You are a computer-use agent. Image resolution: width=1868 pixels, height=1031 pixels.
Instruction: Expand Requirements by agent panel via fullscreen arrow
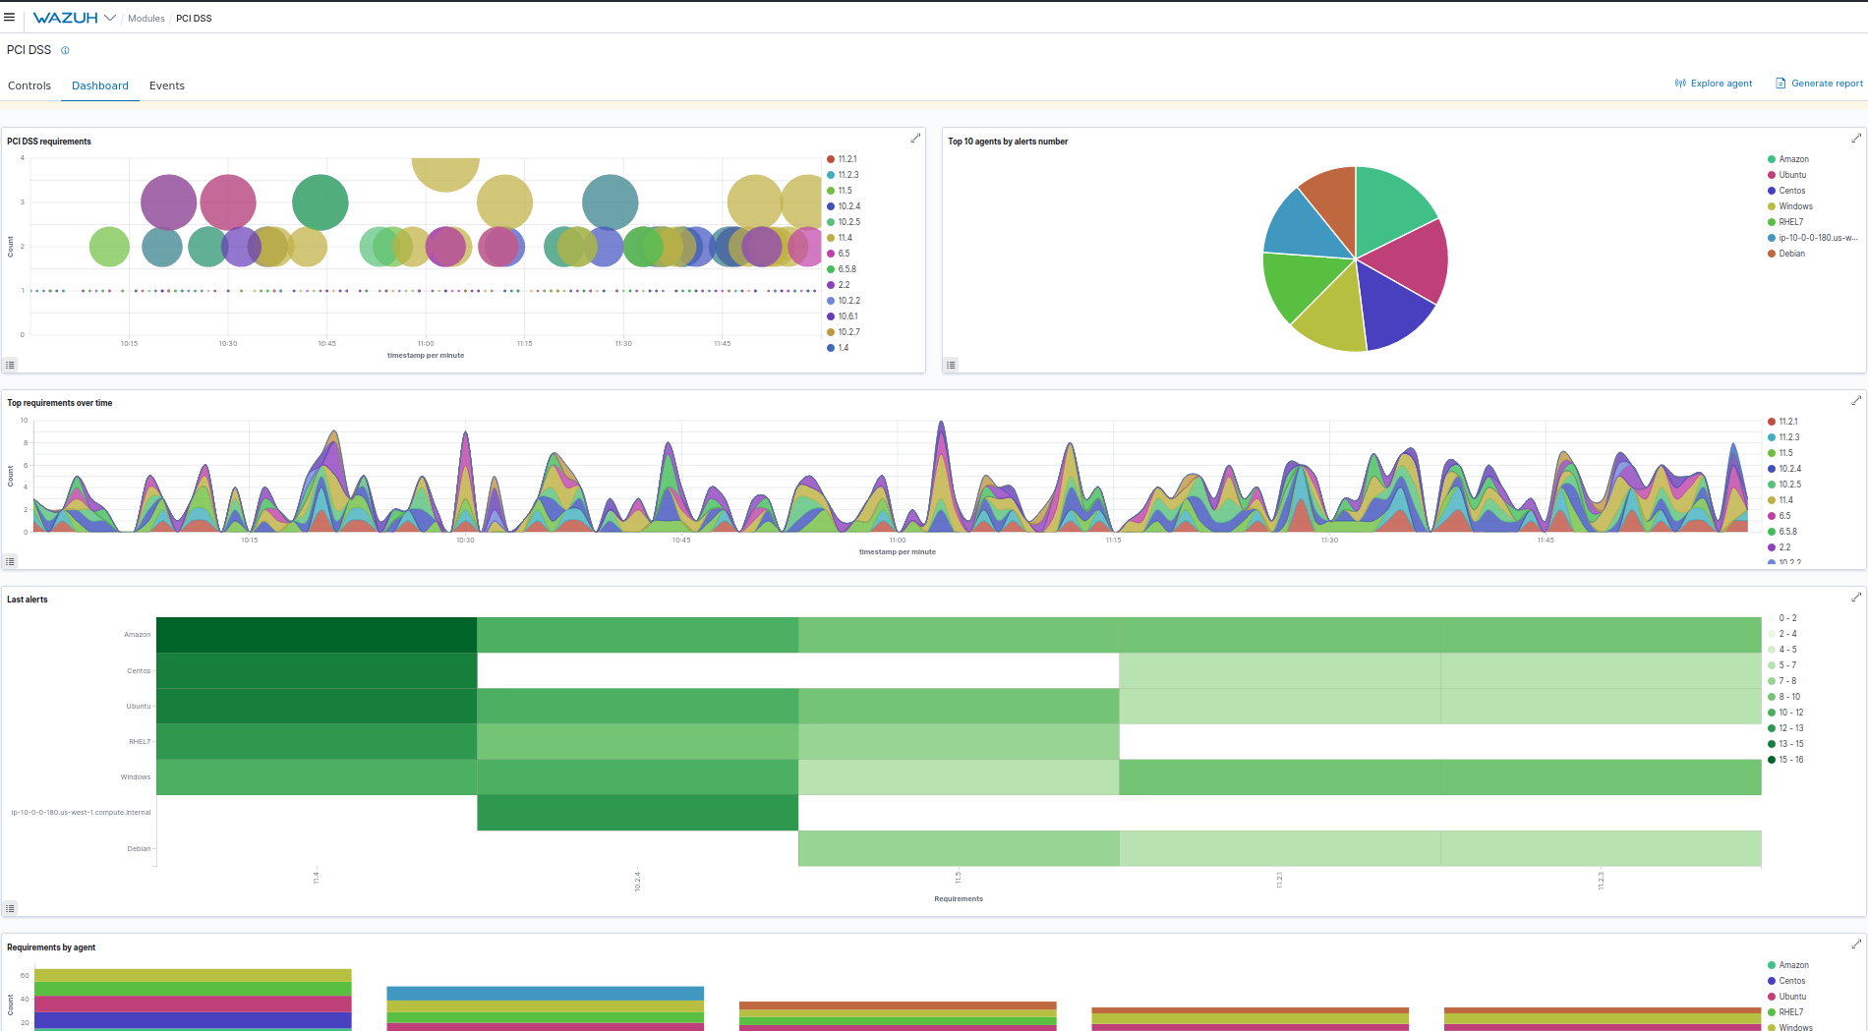[1856, 945]
